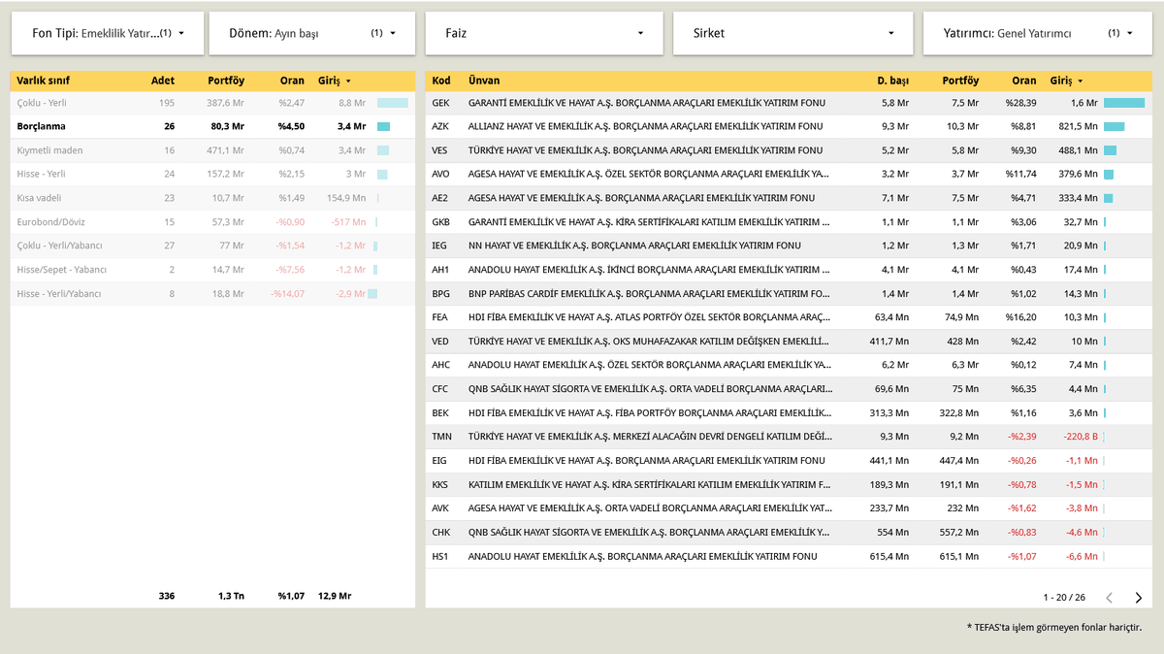1164x654 pixels.
Task: Open the Fon Tipi filter dropdown
Action: tap(107, 33)
